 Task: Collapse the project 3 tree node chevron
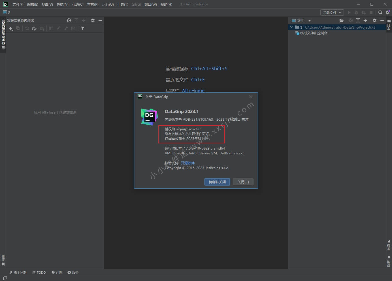(x=291, y=27)
